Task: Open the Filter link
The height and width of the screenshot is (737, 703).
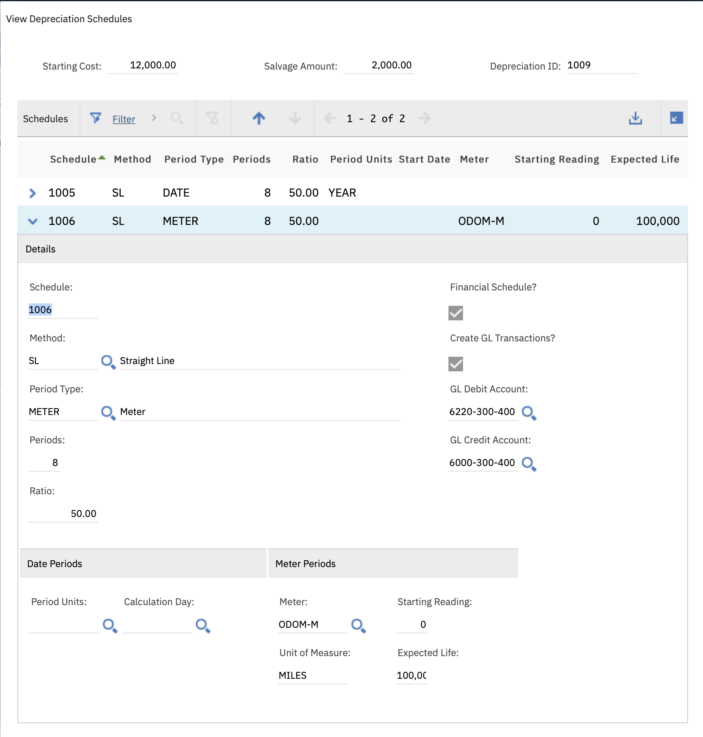Action: tap(124, 119)
